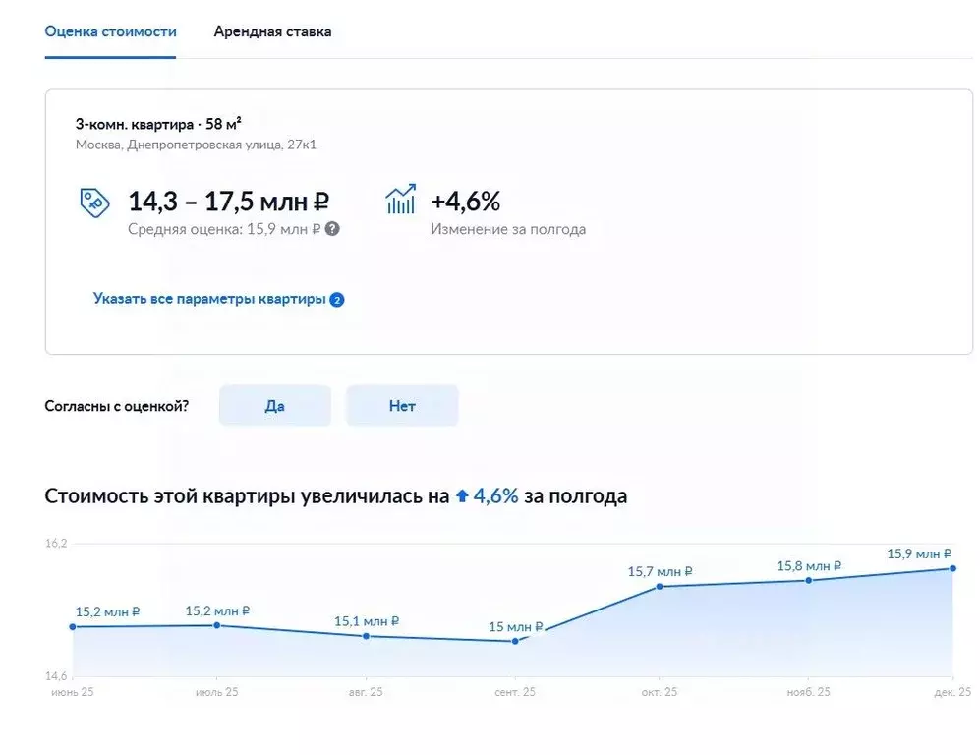Click the окт. 25 axis label on the chart
Screen dimensions: 980x755
(x=660, y=691)
